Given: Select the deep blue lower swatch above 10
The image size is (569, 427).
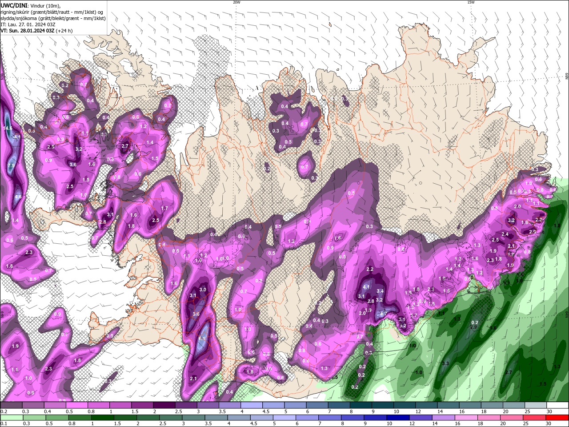Looking at the screenshot, I should coord(398,418).
